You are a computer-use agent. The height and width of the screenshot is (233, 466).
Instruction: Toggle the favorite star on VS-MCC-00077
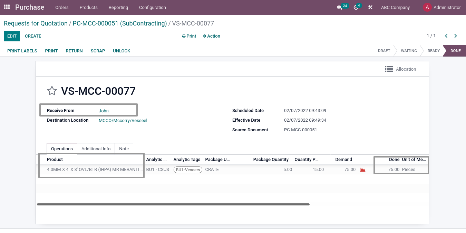pos(52,91)
